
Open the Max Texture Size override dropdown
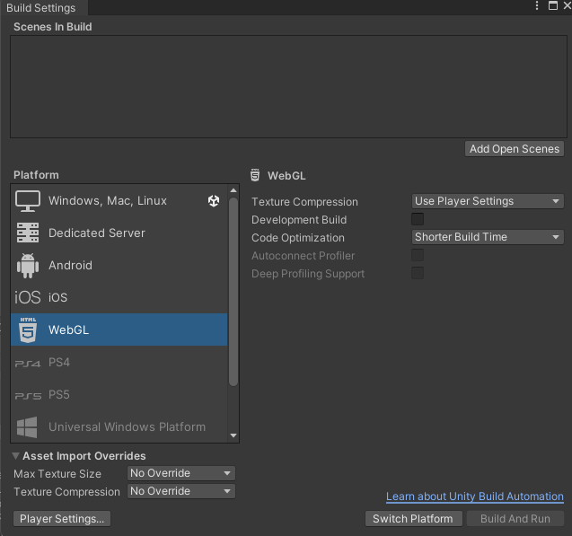(180, 473)
